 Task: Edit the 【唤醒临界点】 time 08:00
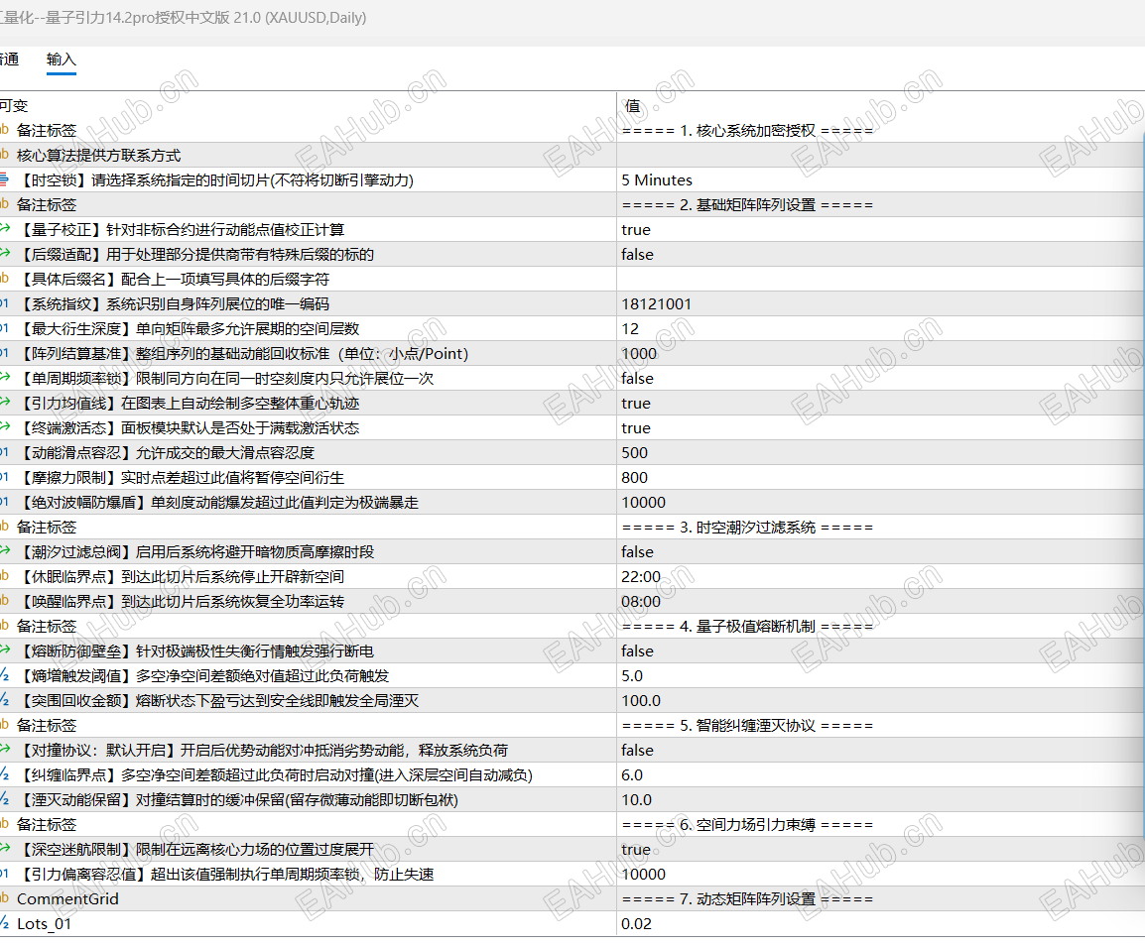point(640,602)
